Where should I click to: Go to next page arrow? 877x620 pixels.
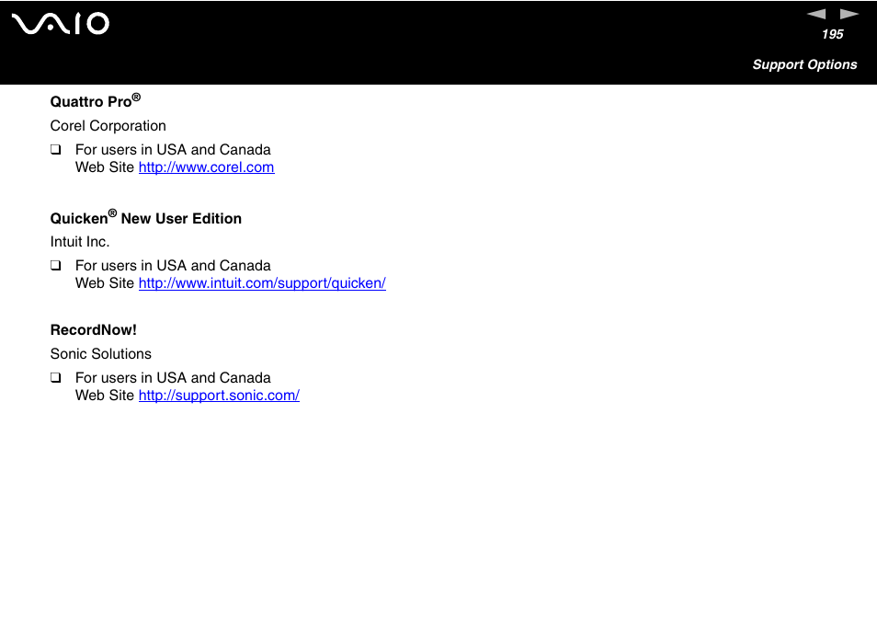pyautogui.click(x=849, y=14)
